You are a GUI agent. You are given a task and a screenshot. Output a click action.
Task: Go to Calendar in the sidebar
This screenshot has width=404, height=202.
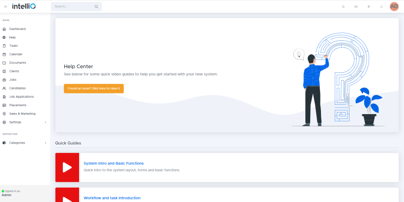pyautogui.click(x=16, y=54)
